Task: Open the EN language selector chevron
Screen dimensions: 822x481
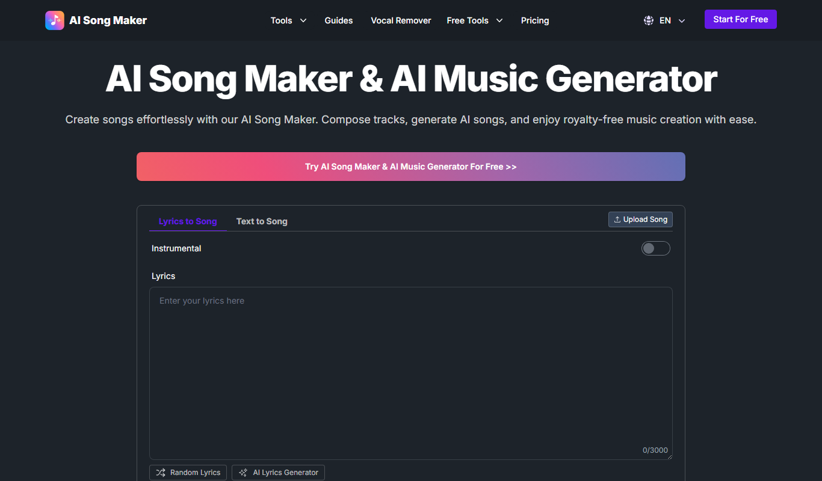Action: (682, 20)
